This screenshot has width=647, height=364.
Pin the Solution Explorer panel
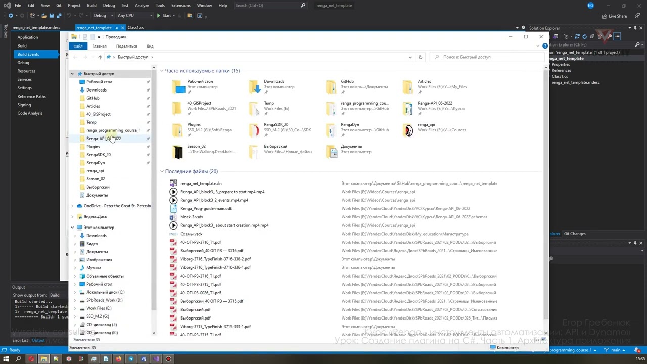[635, 28]
